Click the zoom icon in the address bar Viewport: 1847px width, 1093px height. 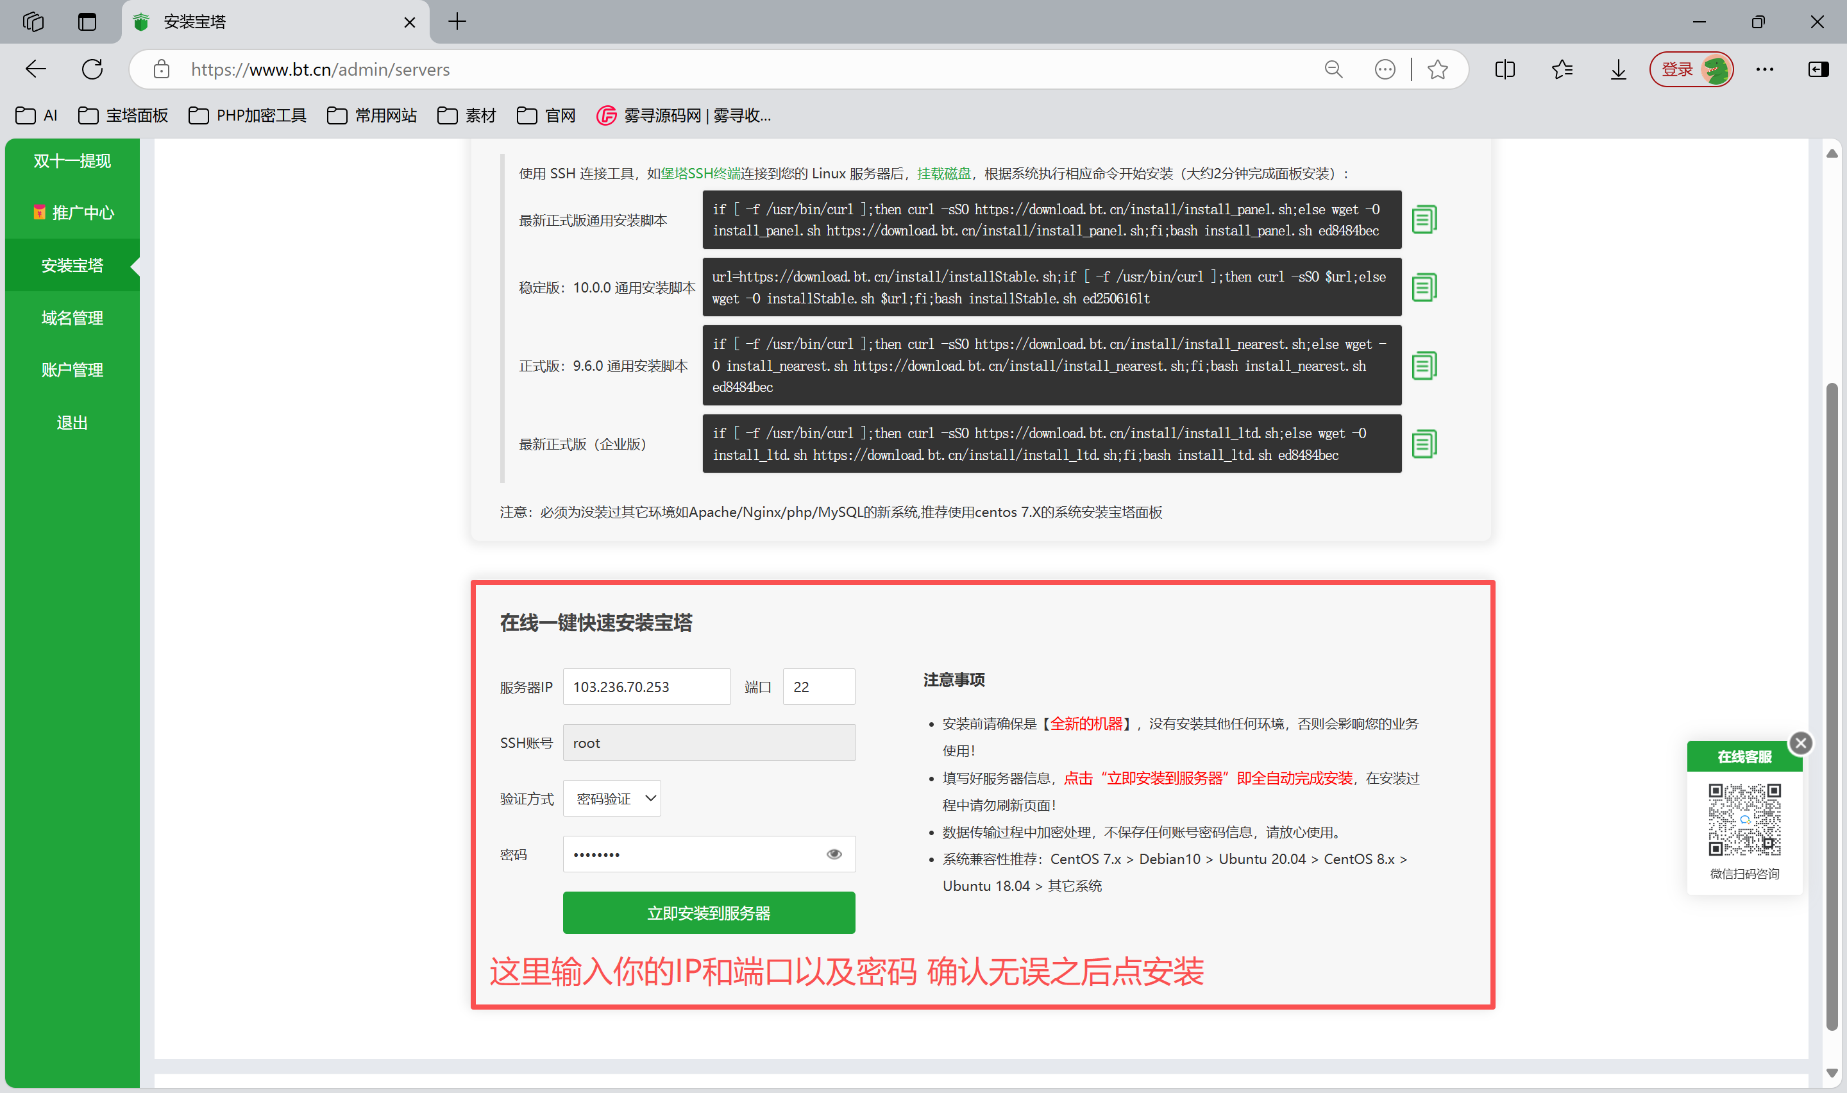[x=1333, y=69]
